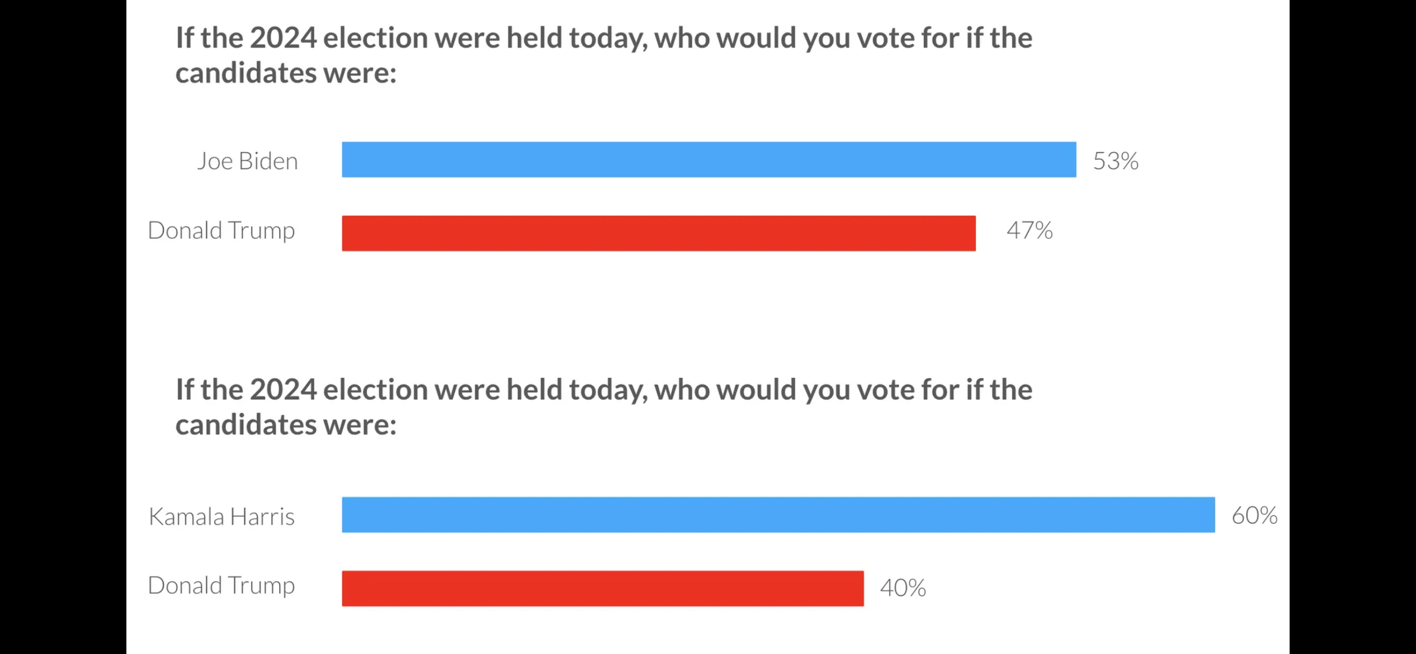Click "2024" in the first poll question
The height and width of the screenshot is (654, 1416).
point(283,38)
